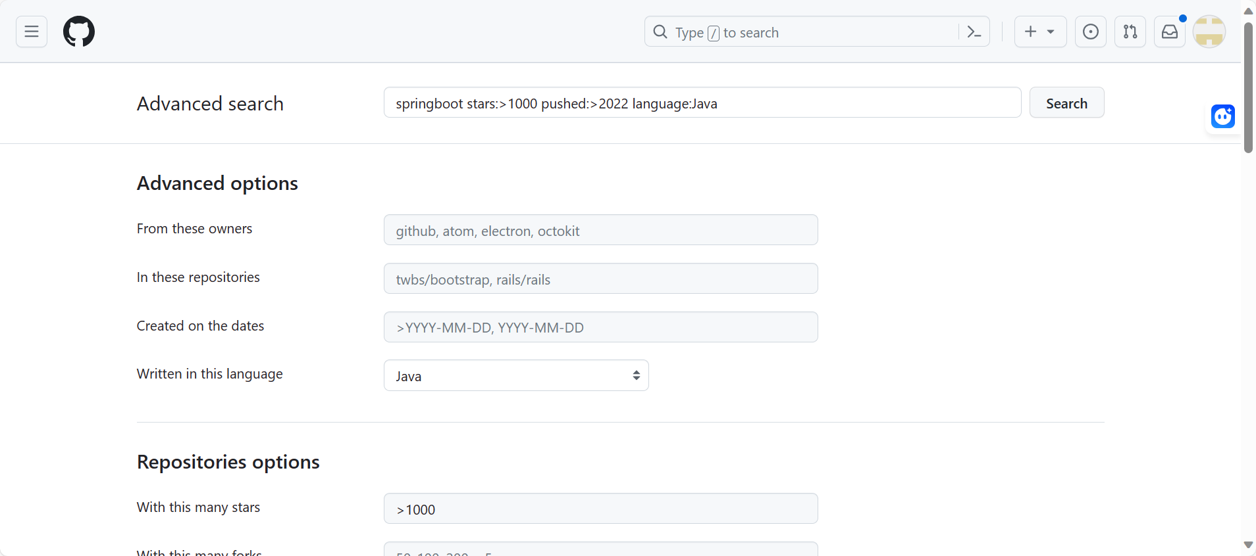The height and width of the screenshot is (556, 1256).
Task: Open the command palette icon
Action: (x=974, y=32)
